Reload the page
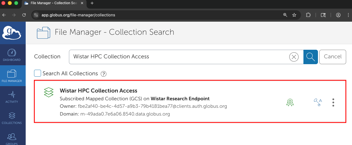 tap(24, 15)
